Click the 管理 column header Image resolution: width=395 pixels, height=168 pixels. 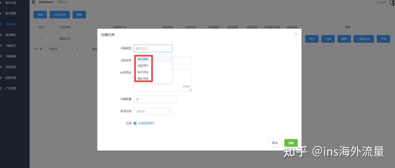click(x=348, y=27)
